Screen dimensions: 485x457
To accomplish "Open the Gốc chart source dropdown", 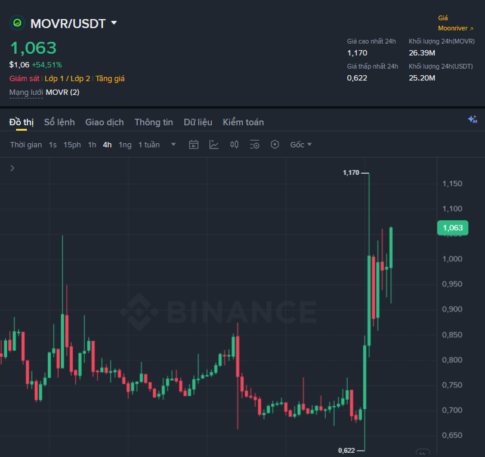I will tap(301, 145).
